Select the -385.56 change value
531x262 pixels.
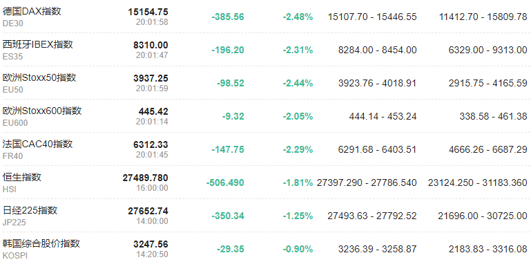click(x=228, y=17)
